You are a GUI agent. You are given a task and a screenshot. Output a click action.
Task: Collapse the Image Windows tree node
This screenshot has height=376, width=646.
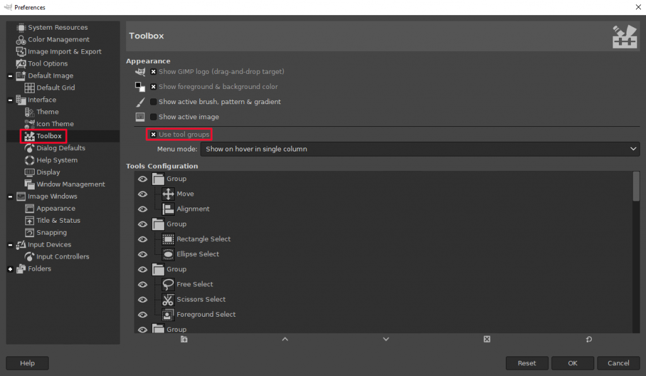[x=10, y=197]
